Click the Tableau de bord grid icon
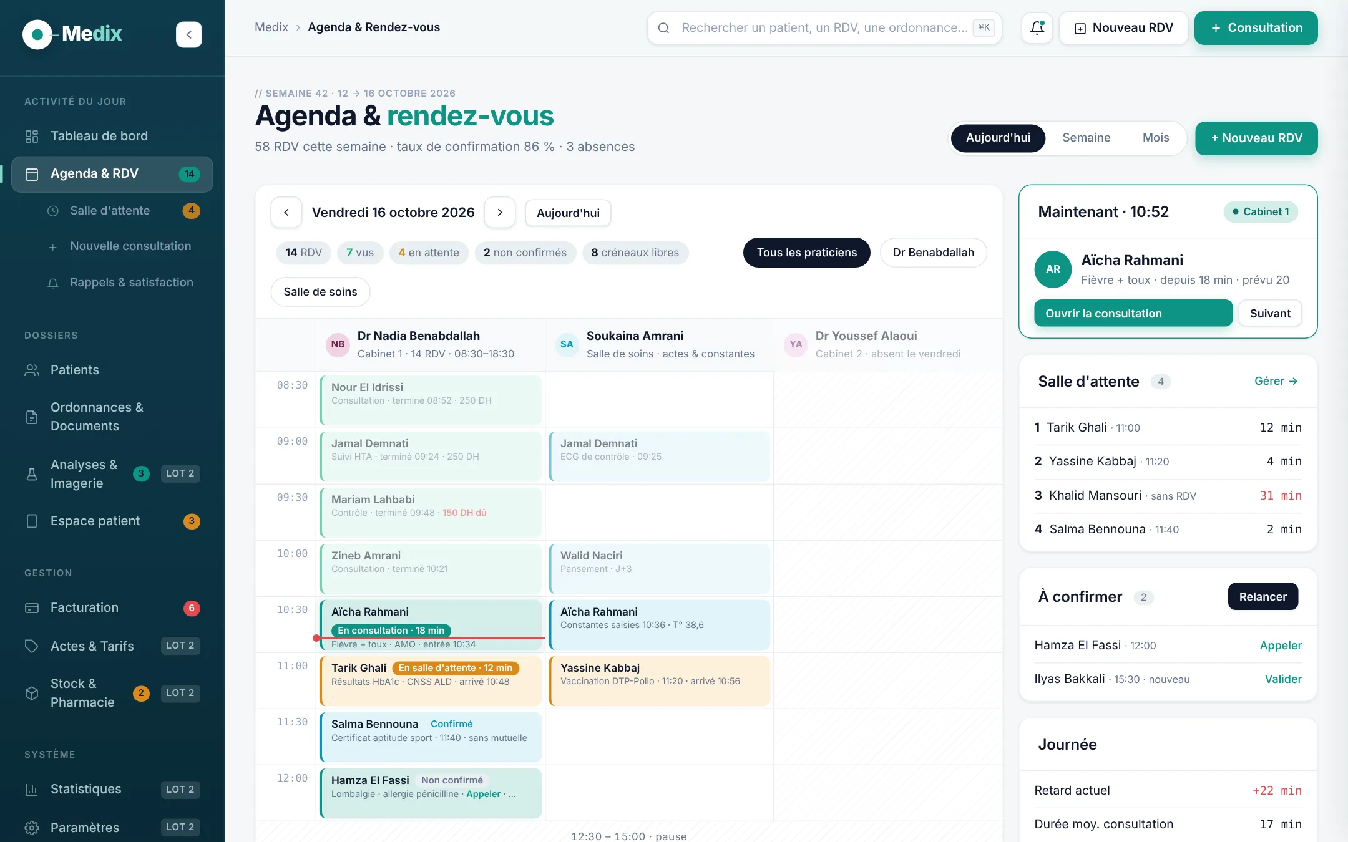The width and height of the screenshot is (1348, 842). coord(32,137)
